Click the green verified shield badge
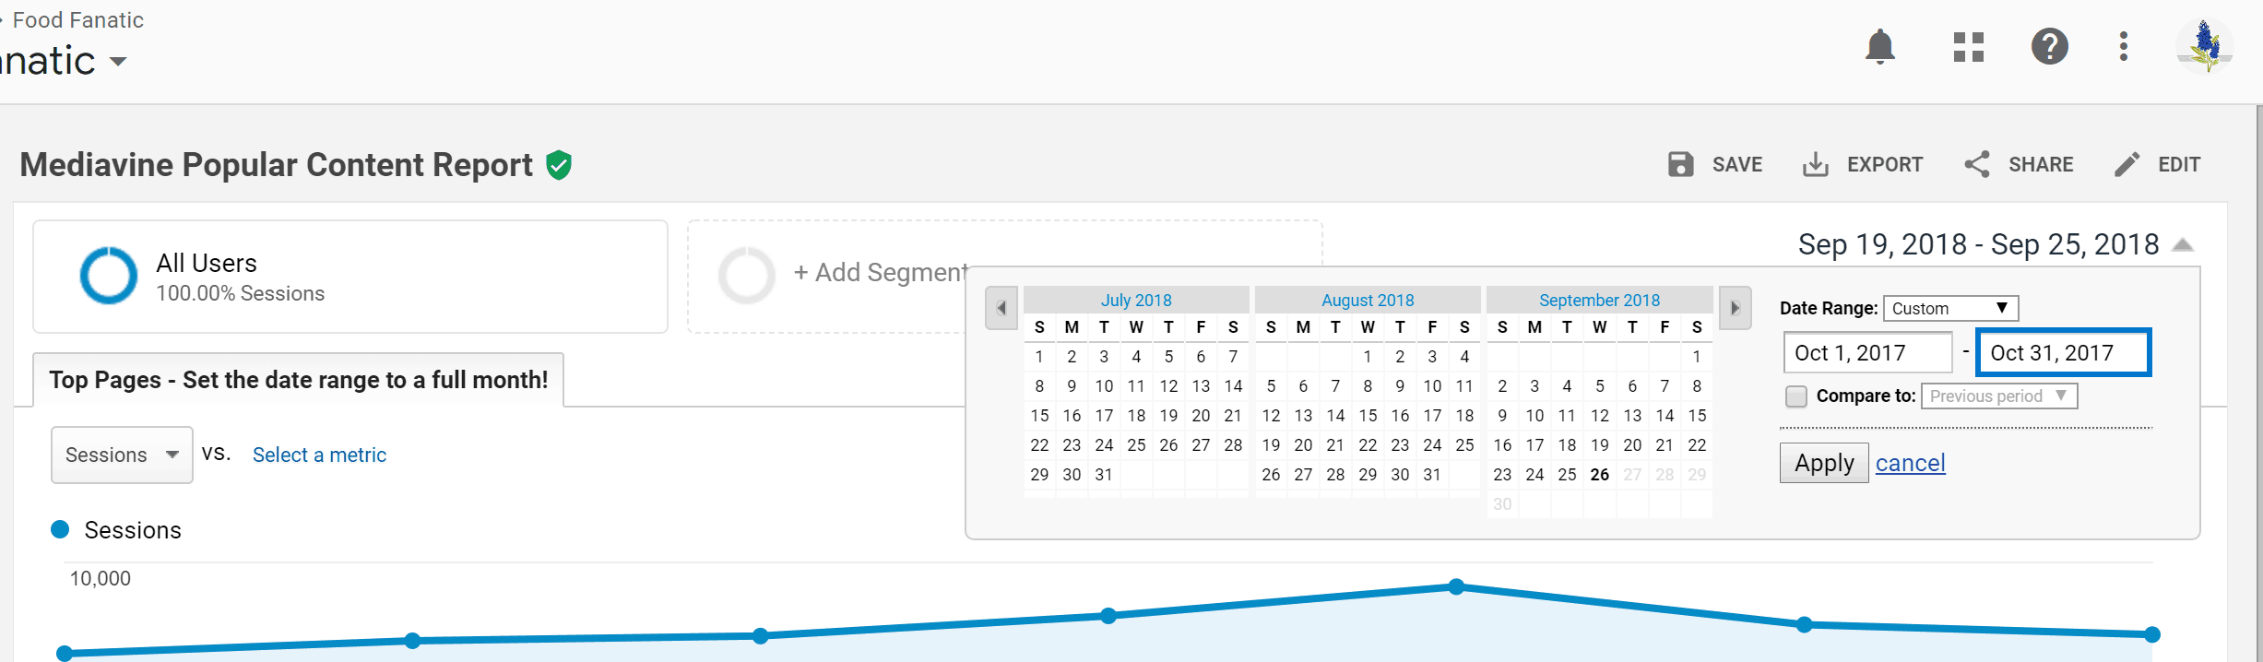 click(x=557, y=164)
